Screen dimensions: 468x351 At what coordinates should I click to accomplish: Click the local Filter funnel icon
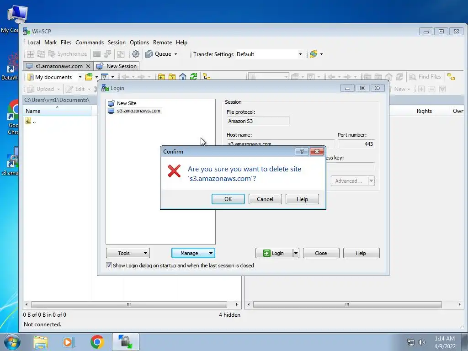coord(105,77)
